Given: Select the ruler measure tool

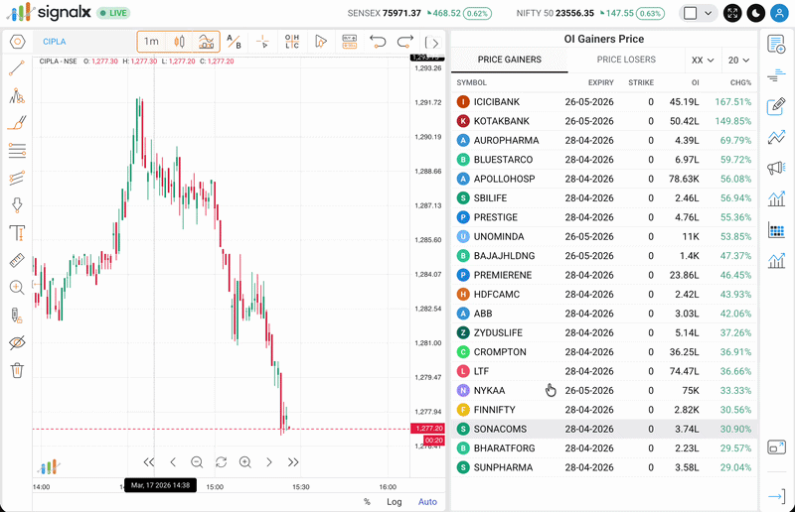Looking at the screenshot, I should tap(17, 260).
